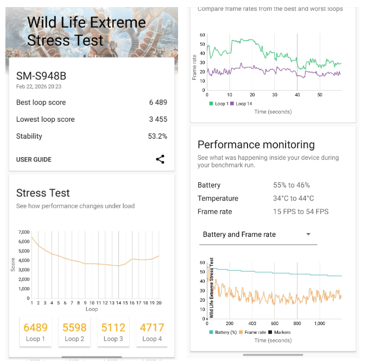The height and width of the screenshot is (362, 367).
Task: Tap the share icon
Action: coord(160,159)
